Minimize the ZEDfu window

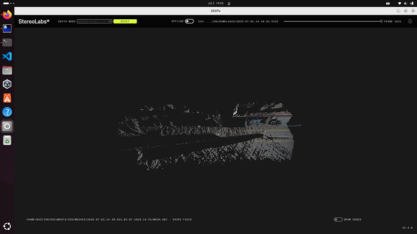pos(398,11)
